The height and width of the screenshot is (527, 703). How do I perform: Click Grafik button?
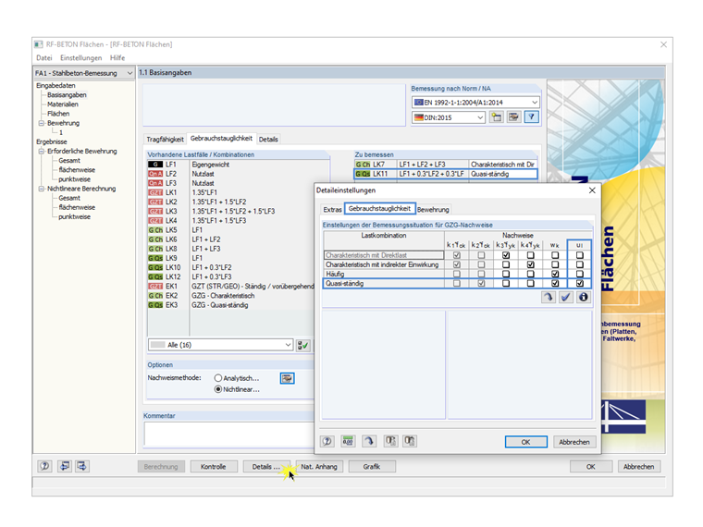point(372,467)
